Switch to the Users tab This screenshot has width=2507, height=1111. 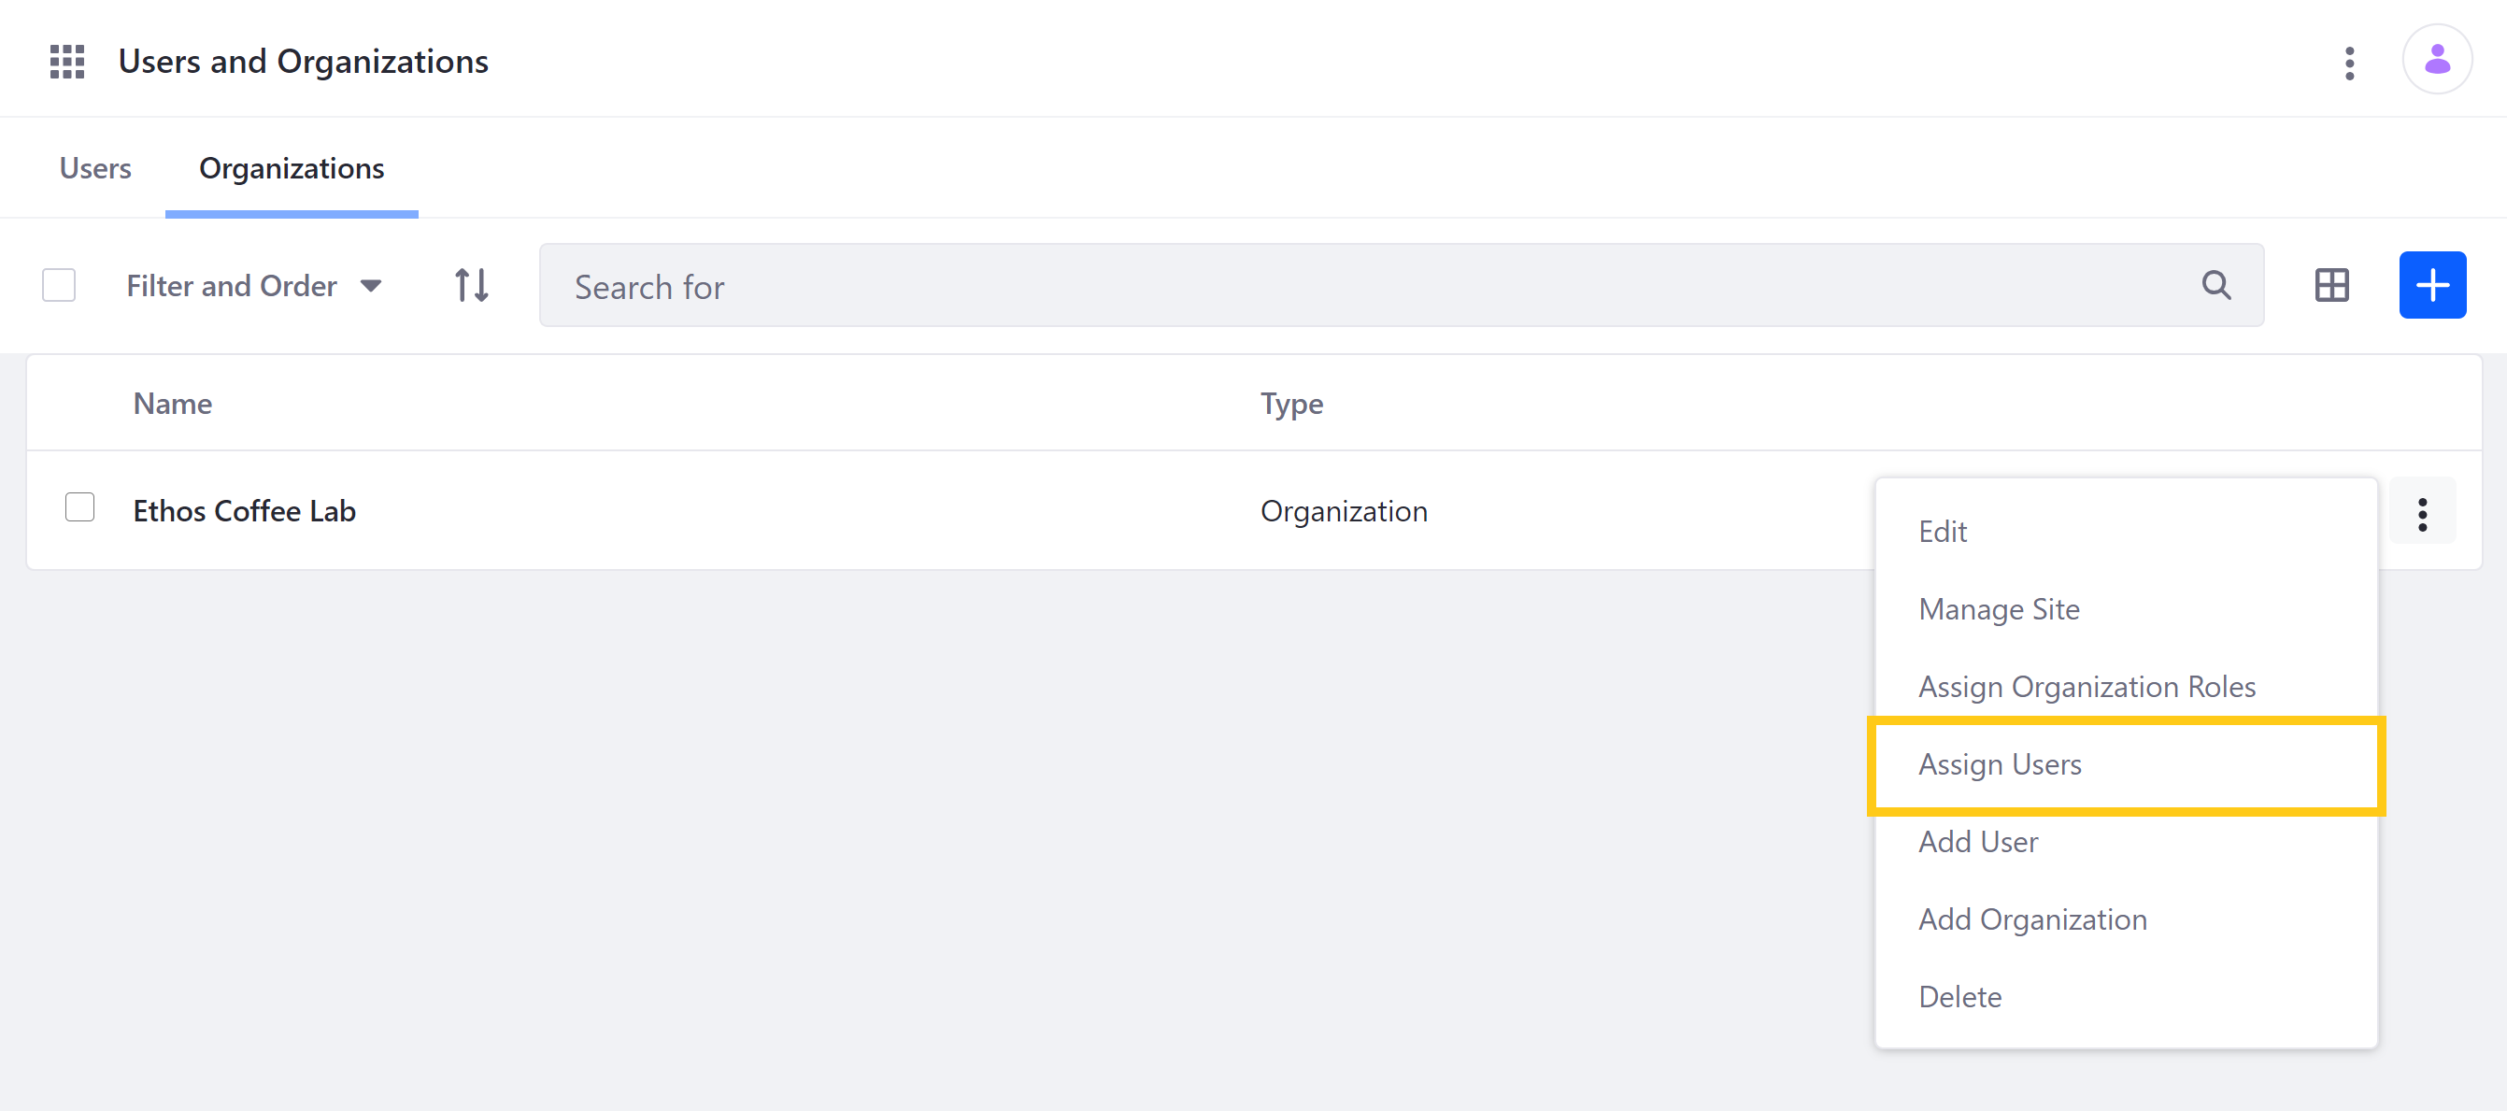(93, 166)
